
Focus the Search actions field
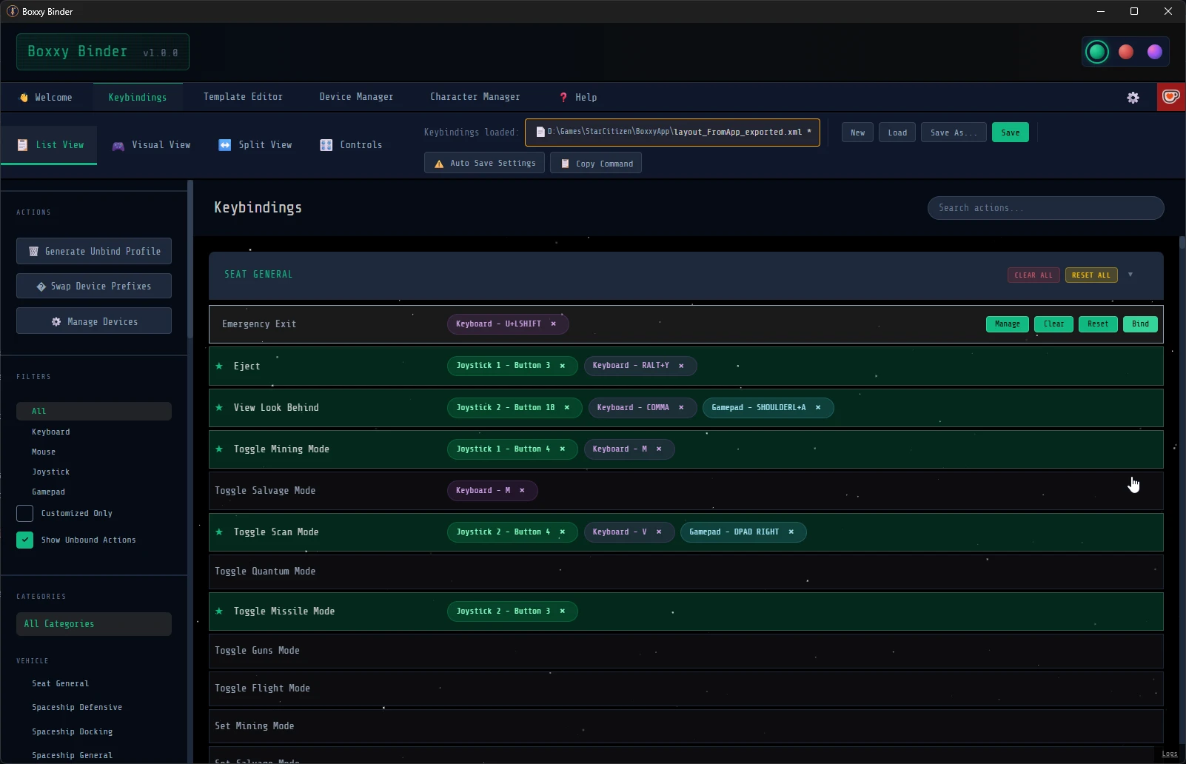1046,208
